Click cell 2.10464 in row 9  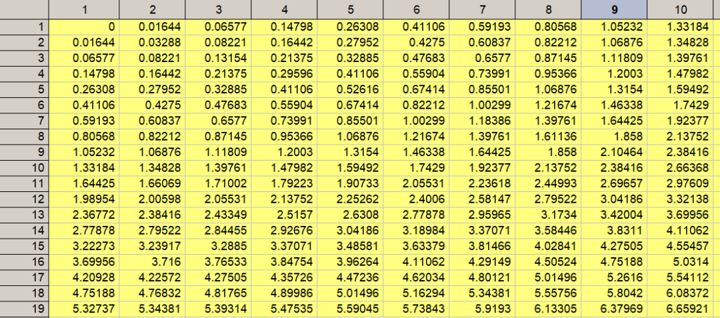[x=614, y=153]
